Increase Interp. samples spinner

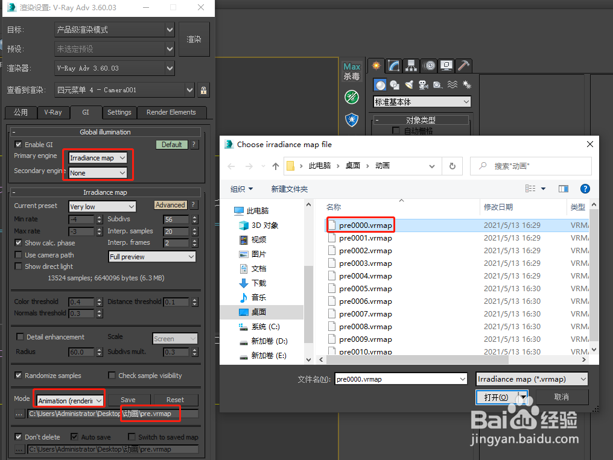pos(195,229)
